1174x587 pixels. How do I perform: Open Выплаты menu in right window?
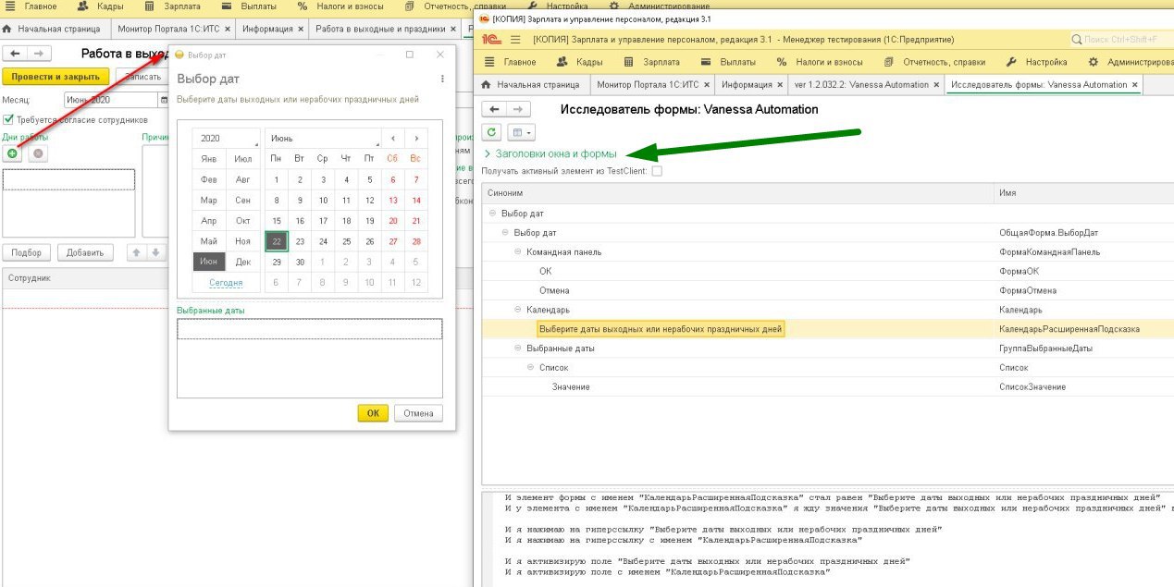coord(728,62)
